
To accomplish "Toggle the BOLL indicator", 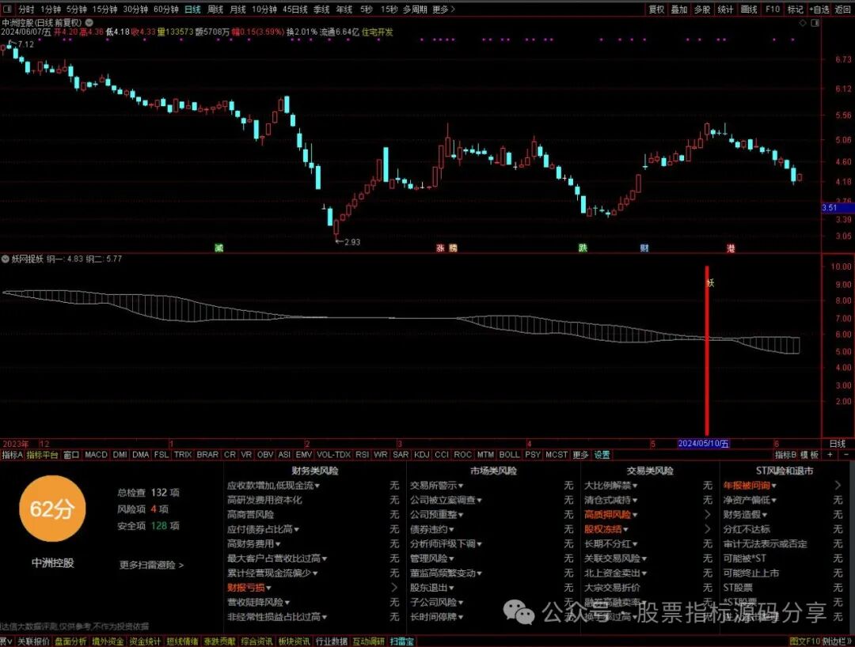I will click(509, 454).
